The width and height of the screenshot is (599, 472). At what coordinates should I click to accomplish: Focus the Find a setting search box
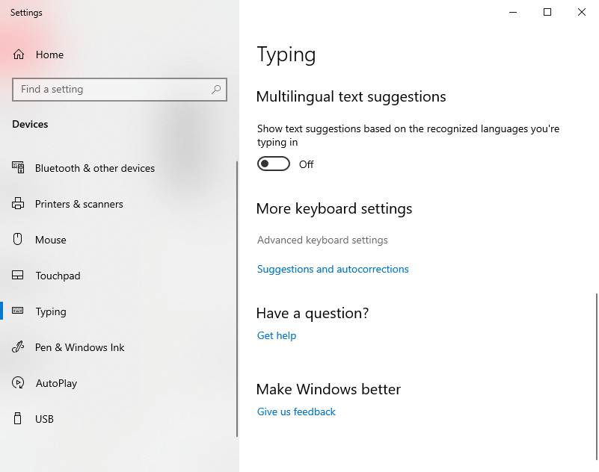[120, 90]
